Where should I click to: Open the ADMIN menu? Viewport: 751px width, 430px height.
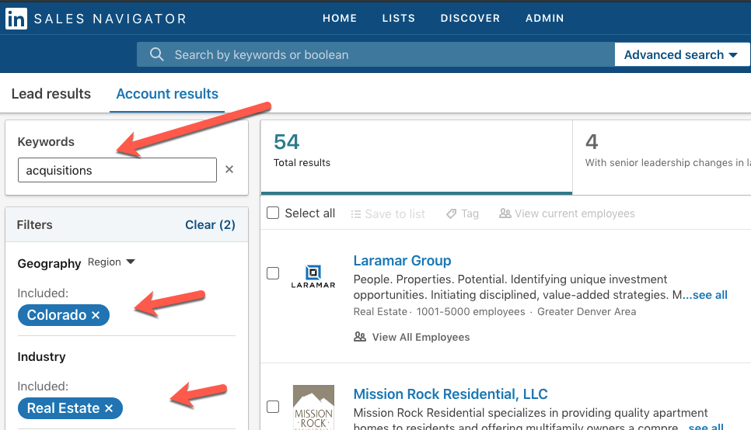pyautogui.click(x=544, y=18)
